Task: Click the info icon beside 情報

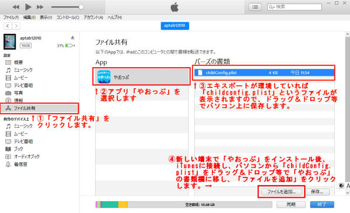Action: pyautogui.click(x=8, y=100)
